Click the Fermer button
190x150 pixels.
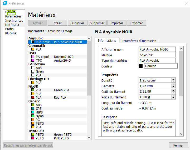pyautogui.click(x=178, y=145)
